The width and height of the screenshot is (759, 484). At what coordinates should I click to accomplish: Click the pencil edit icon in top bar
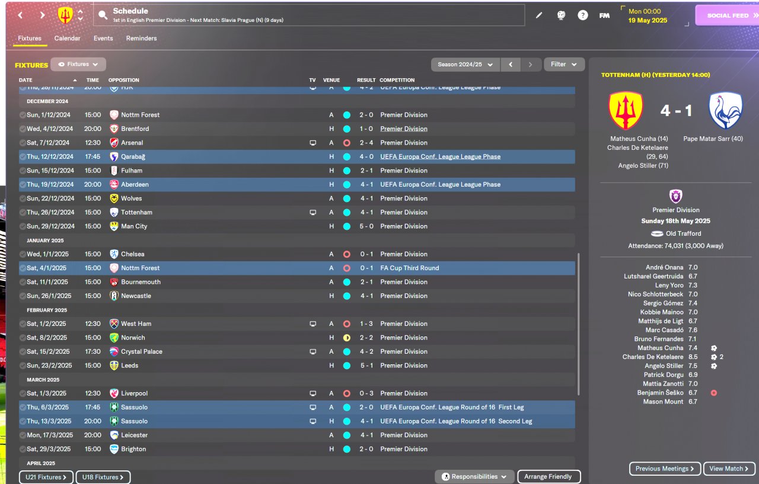click(539, 15)
